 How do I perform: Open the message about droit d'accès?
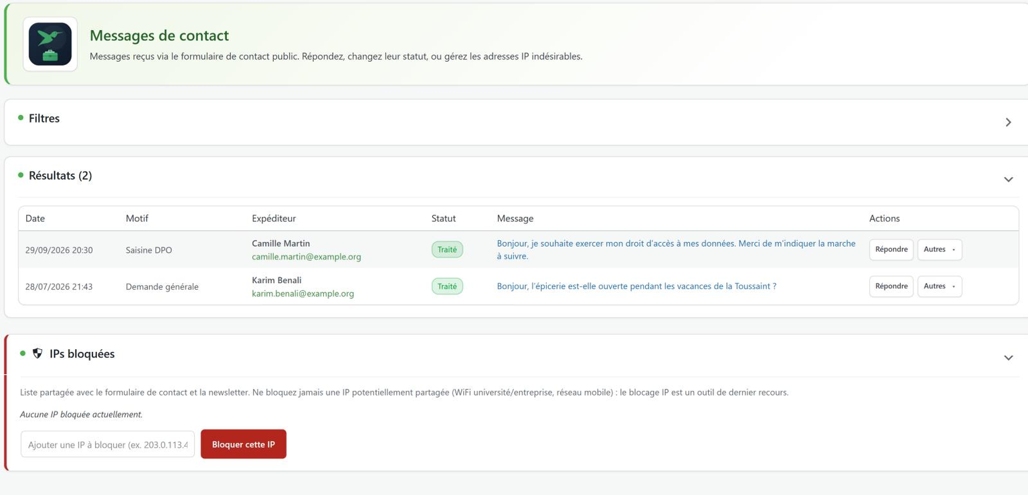pos(676,250)
